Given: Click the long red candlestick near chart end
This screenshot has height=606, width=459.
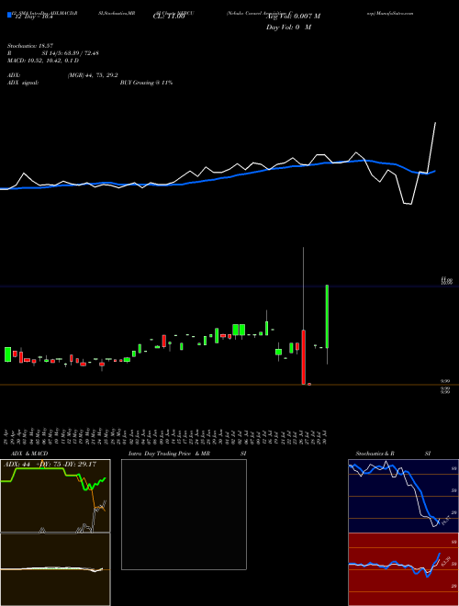Looking at the screenshot, I should [304, 357].
